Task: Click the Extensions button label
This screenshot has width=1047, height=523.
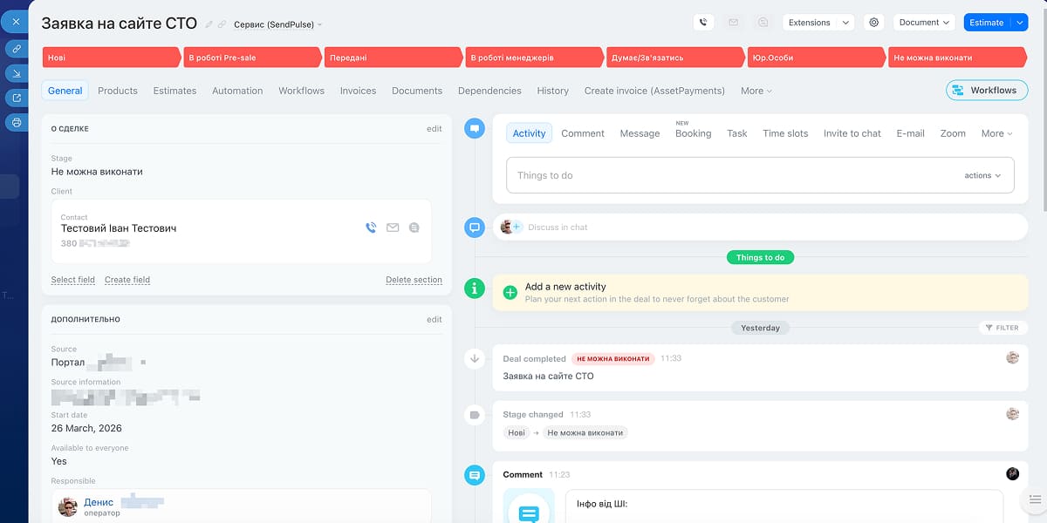Action: [809, 23]
